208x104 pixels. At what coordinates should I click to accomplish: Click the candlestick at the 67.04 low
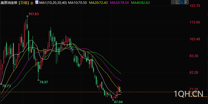pyautogui.click(x=113, y=98)
